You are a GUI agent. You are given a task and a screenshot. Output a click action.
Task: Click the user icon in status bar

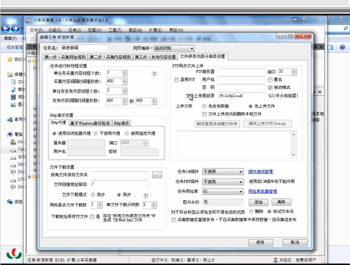[x=275, y=260]
